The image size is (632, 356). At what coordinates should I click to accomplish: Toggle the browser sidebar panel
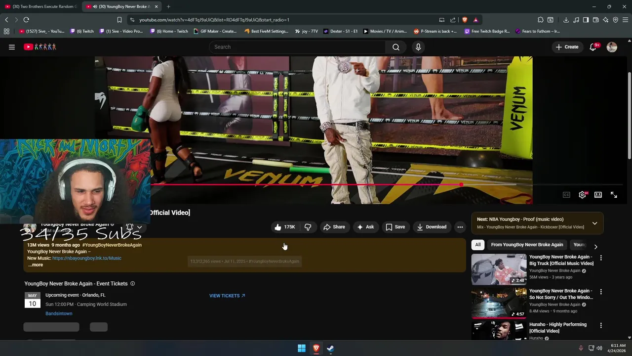pos(586,20)
